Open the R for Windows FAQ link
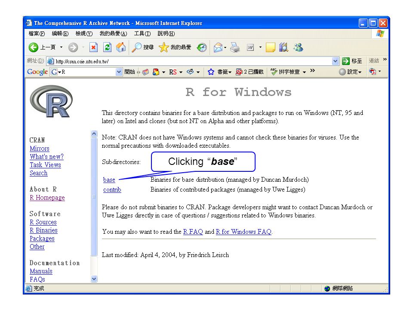This screenshot has width=413, height=310. [243, 232]
